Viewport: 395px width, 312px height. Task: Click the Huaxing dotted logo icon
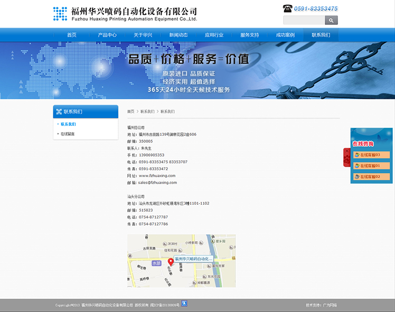(x=60, y=14)
